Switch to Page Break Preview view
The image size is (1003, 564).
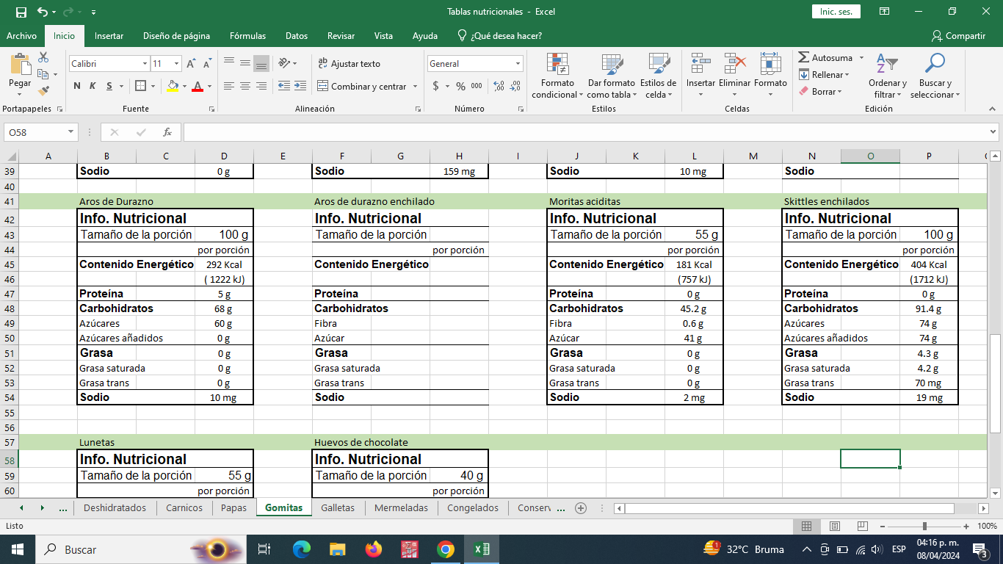click(x=862, y=526)
